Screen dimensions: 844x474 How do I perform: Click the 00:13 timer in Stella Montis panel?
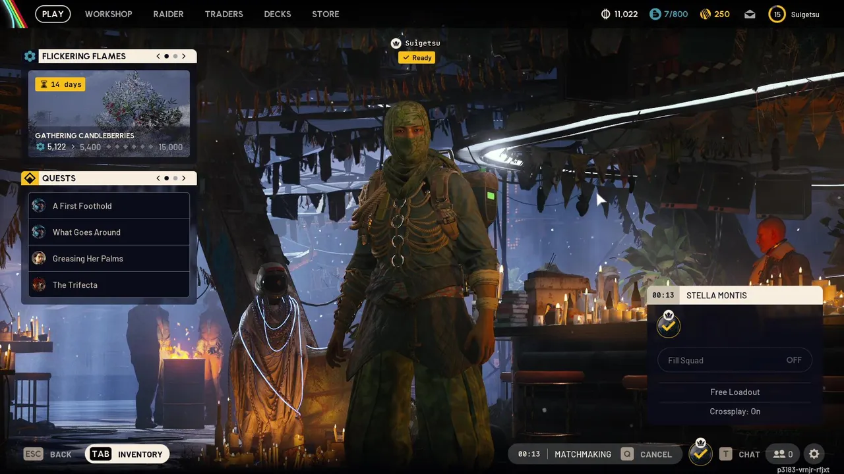pyautogui.click(x=663, y=296)
